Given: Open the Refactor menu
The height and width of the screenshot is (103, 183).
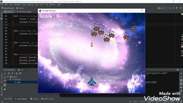Looking at the screenshot, I should pyautogui.click(x=31, y=5).
